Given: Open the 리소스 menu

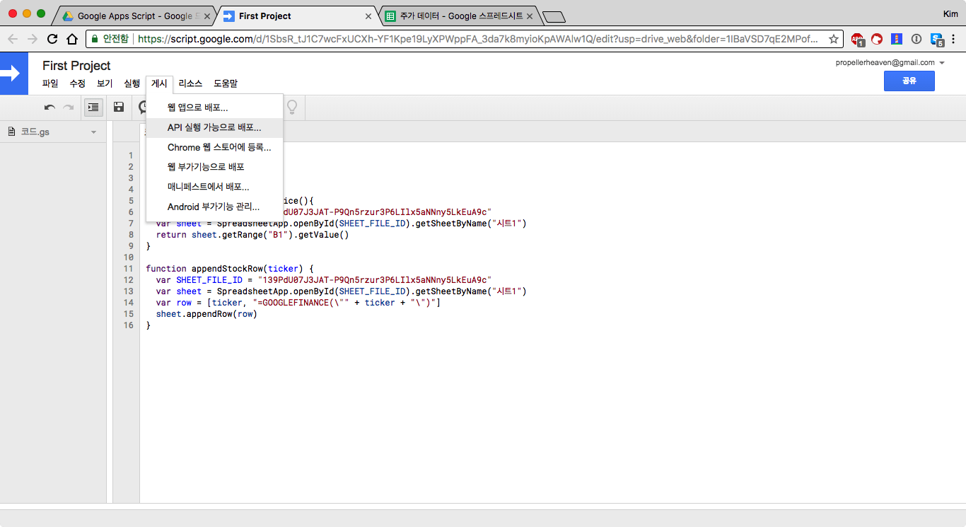Looking at the screenshot, I should [190, 83].
